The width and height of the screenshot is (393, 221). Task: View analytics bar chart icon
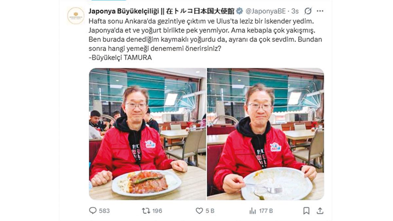[x=253, y=211]
